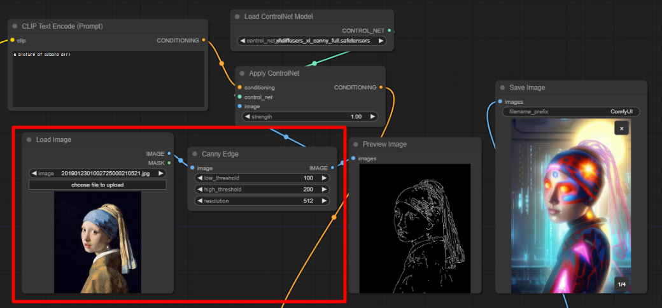This screenshot has height=308, width=662.
Task: Click the Apply ControlNet title
Action: point(274,73)
